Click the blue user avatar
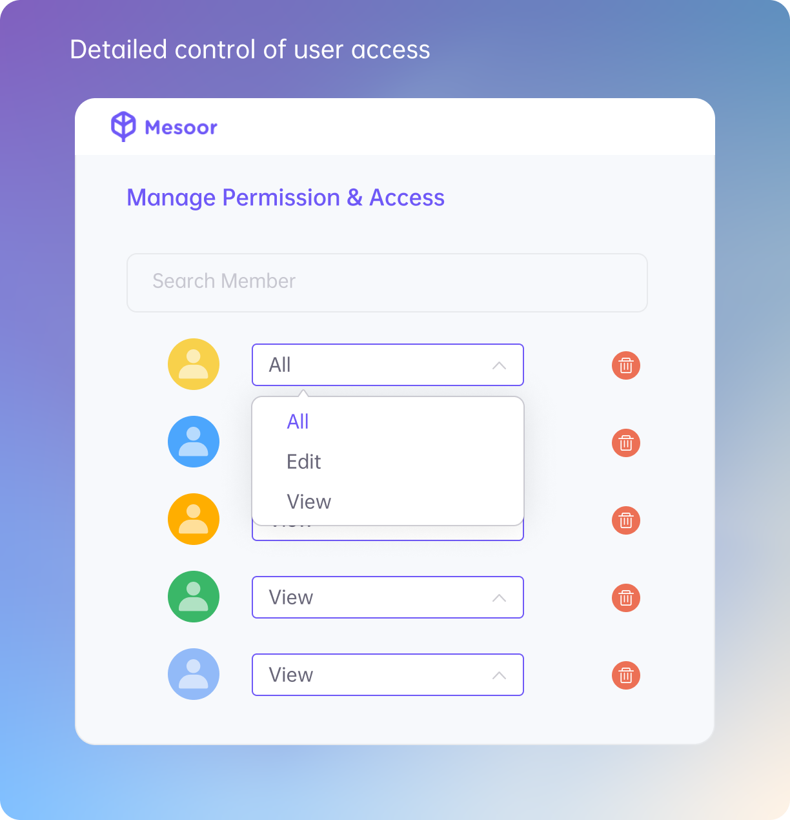790x820 pixels. 194,442
